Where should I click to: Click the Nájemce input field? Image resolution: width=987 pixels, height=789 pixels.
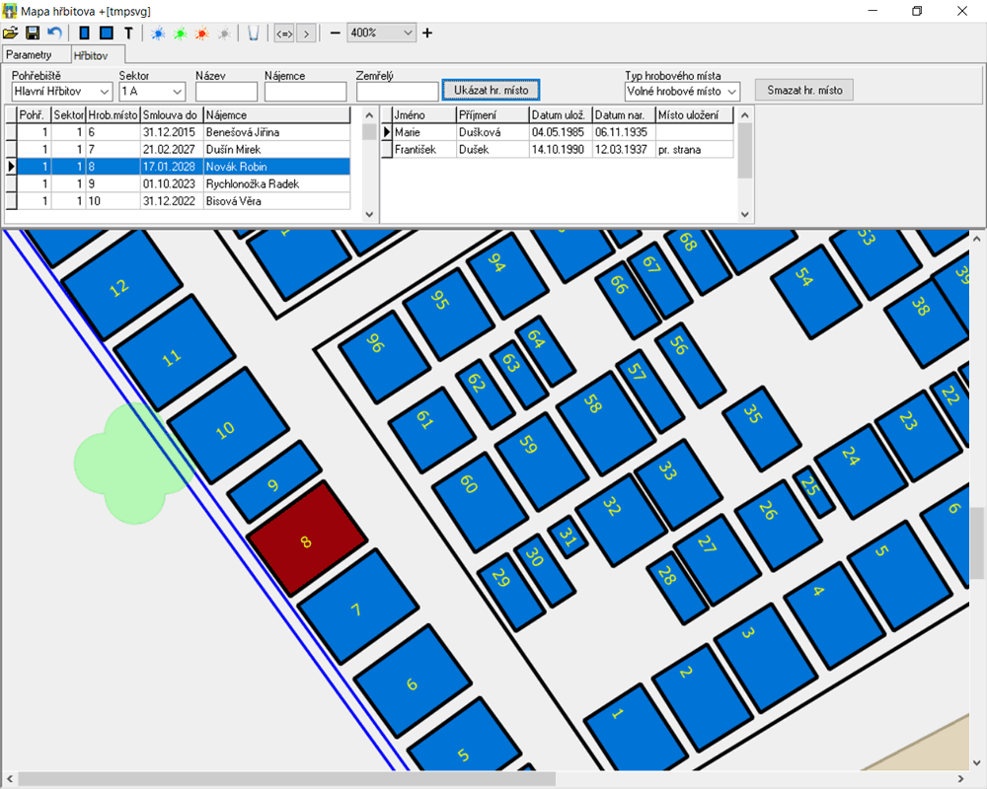coord(305,92)
